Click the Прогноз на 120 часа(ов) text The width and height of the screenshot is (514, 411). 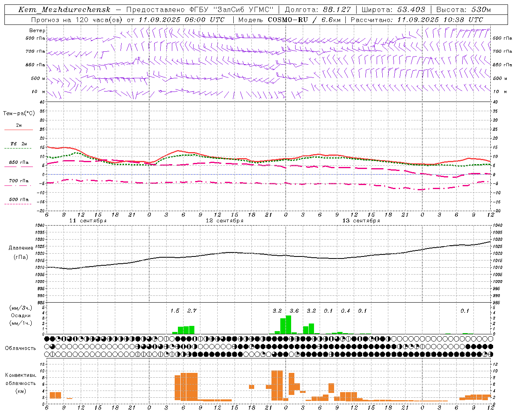click(77, 20)
